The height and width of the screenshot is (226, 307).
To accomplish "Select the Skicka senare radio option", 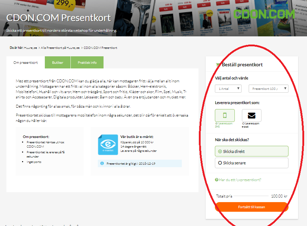I will (252, 163).
